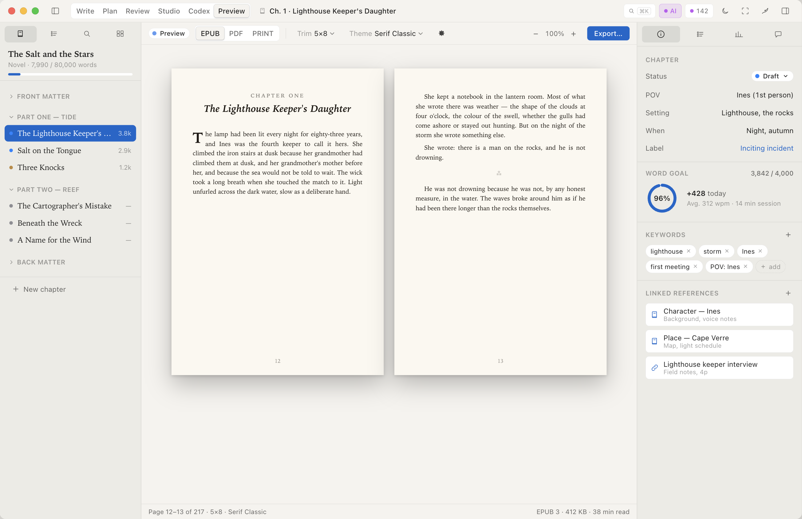This screenshot has width=802, height=519.
Task: Show the inspector comments icon
Action: tap(778, 34)
